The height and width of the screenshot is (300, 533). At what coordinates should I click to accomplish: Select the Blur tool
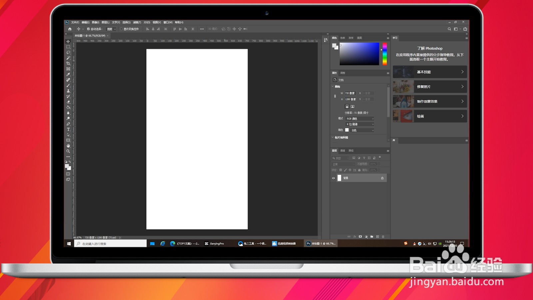(68, 113)
